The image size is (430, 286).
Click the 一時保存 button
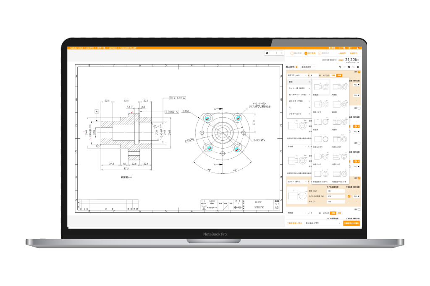coord(342,53)
